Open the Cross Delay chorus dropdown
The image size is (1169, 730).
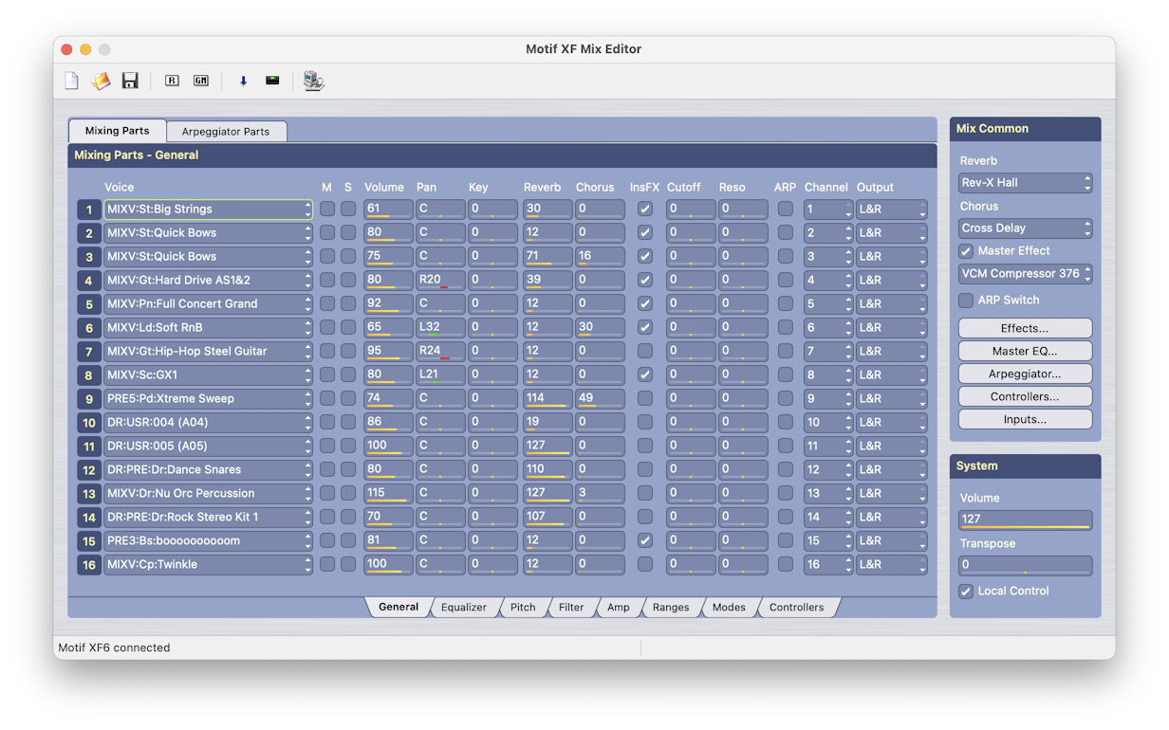click(x=1025, y=228)
